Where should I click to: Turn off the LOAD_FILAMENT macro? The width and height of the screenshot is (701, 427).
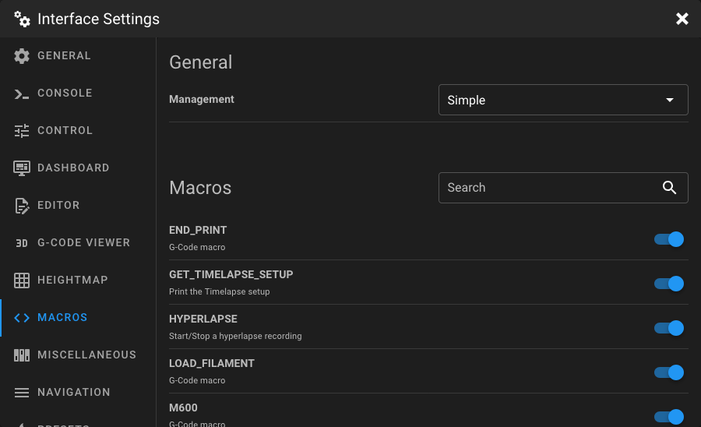(669, 372)
